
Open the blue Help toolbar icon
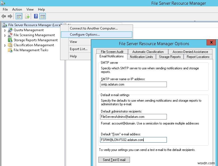pyautogui.click(x=36, y=16)
